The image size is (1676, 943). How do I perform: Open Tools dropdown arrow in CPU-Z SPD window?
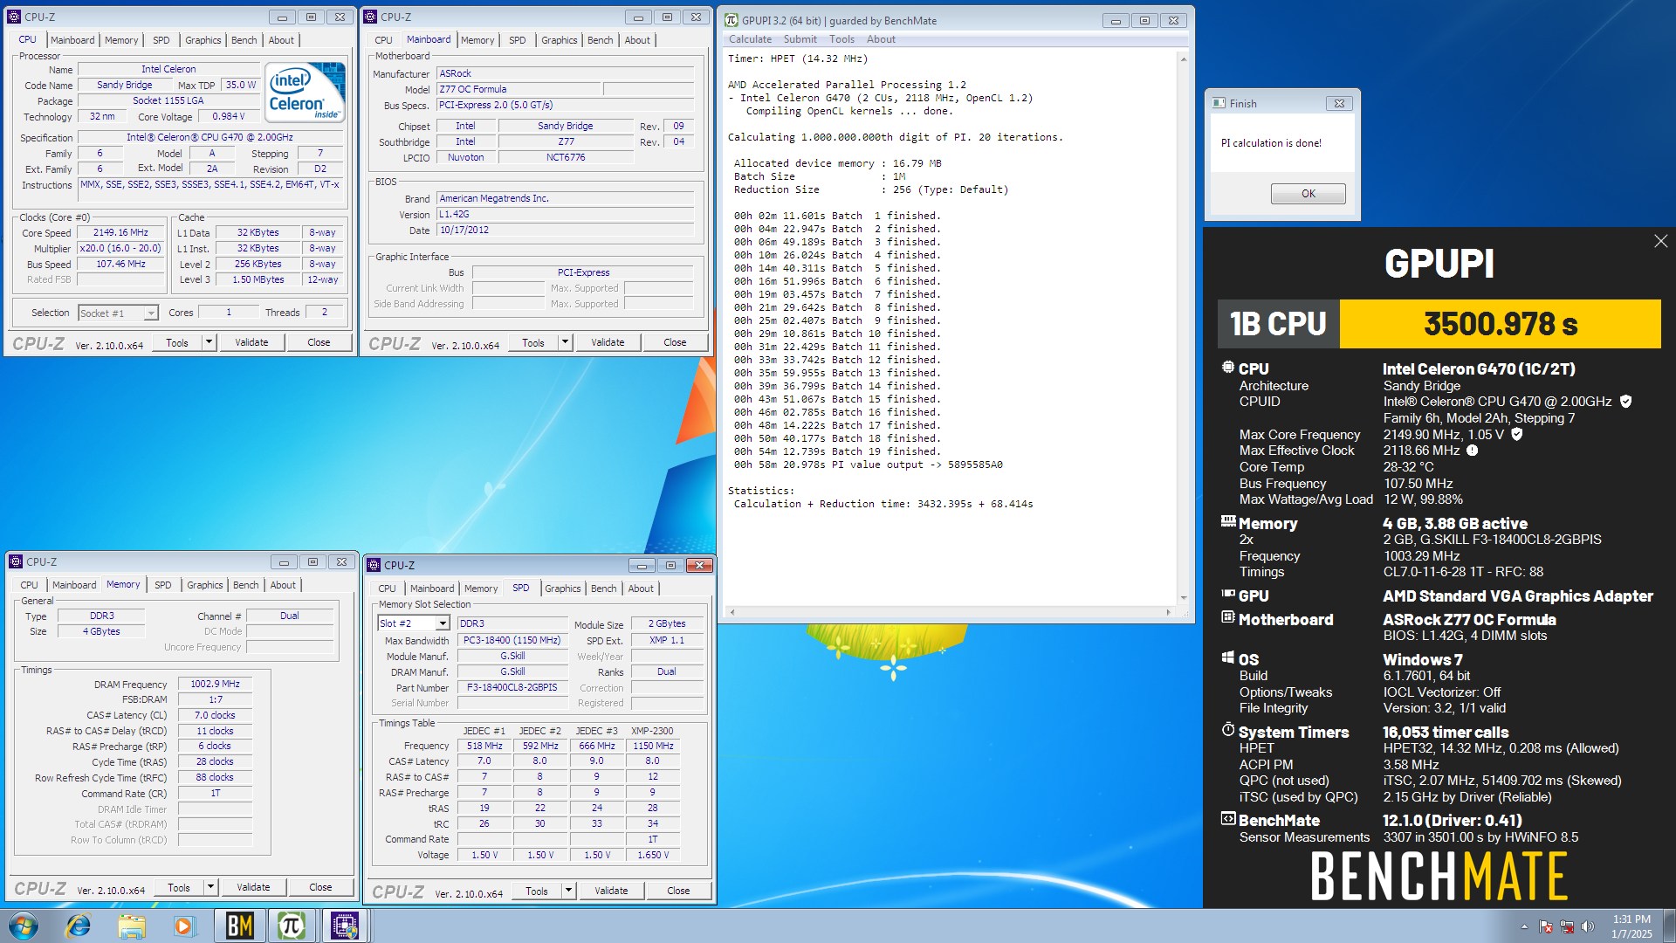(568, 891)
